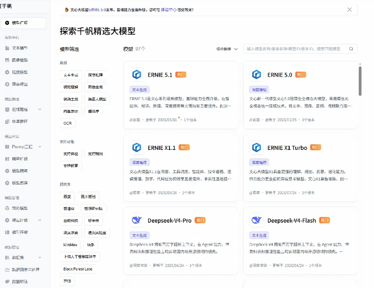Image resolution: width=374 pixels, height=288 pixels.
Task: Open 图像模型 in the sidebar menu
Action: 19,60
